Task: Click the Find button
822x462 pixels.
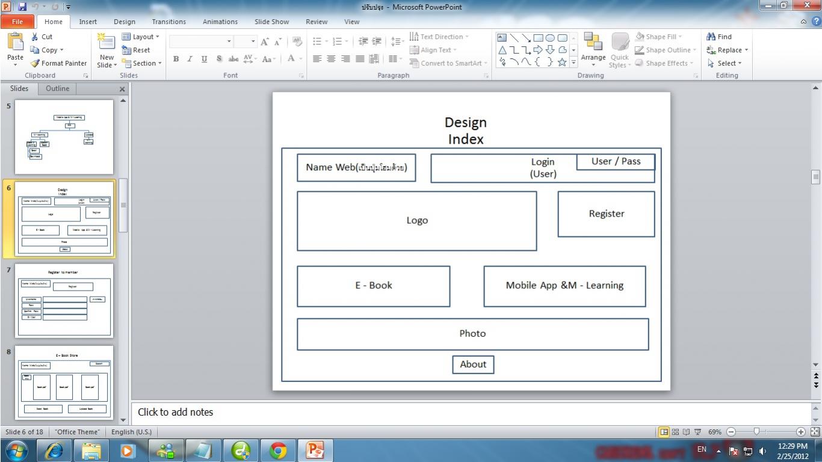Action: tap(719, 37)
